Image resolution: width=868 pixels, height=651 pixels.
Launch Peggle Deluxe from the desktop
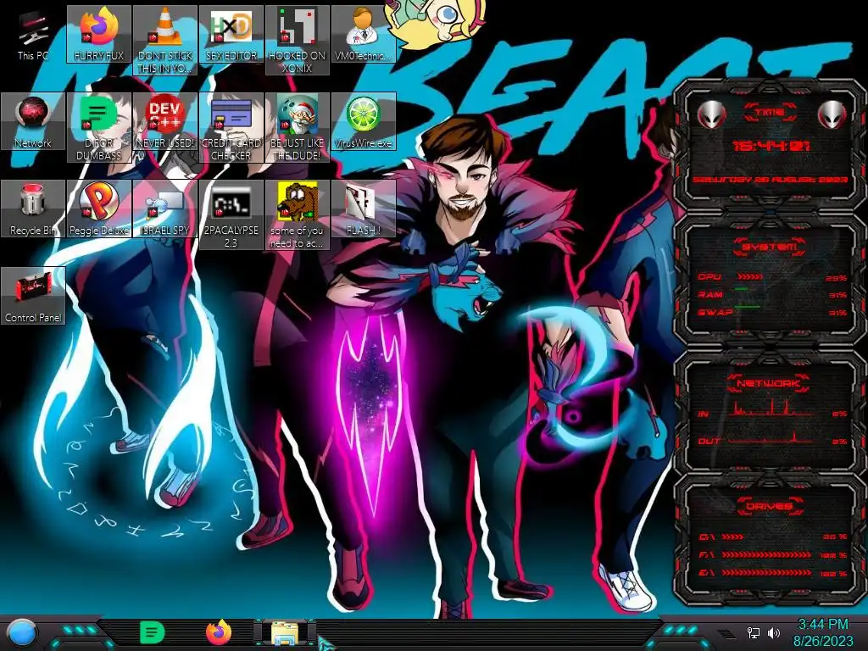click(99, 209)
